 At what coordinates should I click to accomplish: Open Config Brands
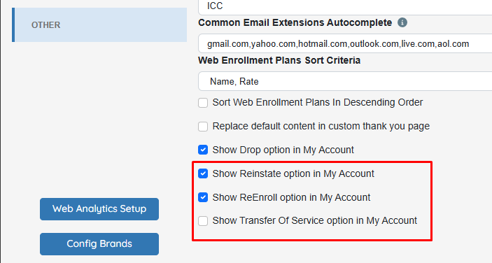[x=99, y=244]
